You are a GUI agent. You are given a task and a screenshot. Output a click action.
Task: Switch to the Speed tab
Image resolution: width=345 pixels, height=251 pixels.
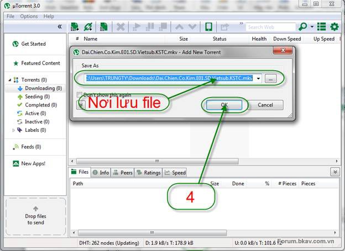point(175,173)
